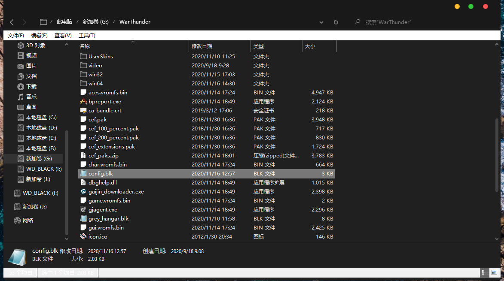Select WarThunder breadcrumb segment
The width and height of the screenshot is (504, 281).
point(134,22)
